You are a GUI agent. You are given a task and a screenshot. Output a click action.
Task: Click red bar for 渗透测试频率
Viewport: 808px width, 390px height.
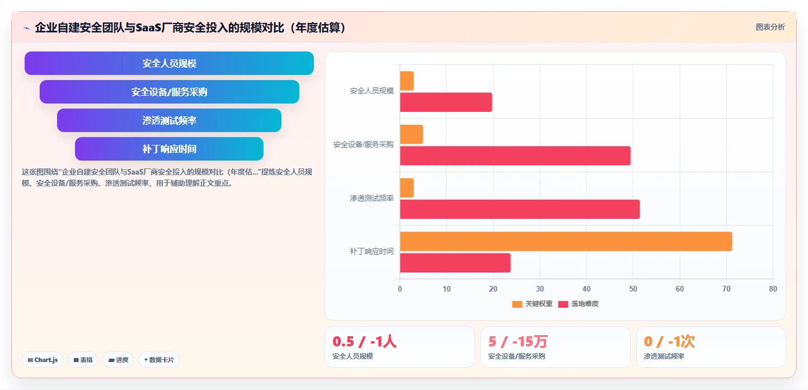tap(520, 209)
